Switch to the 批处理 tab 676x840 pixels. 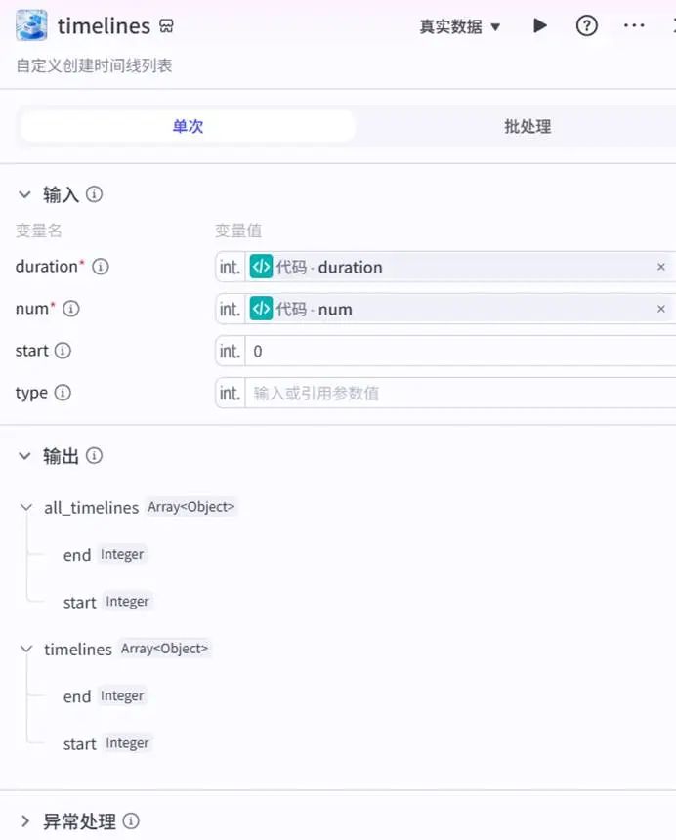tap(528, 126)
